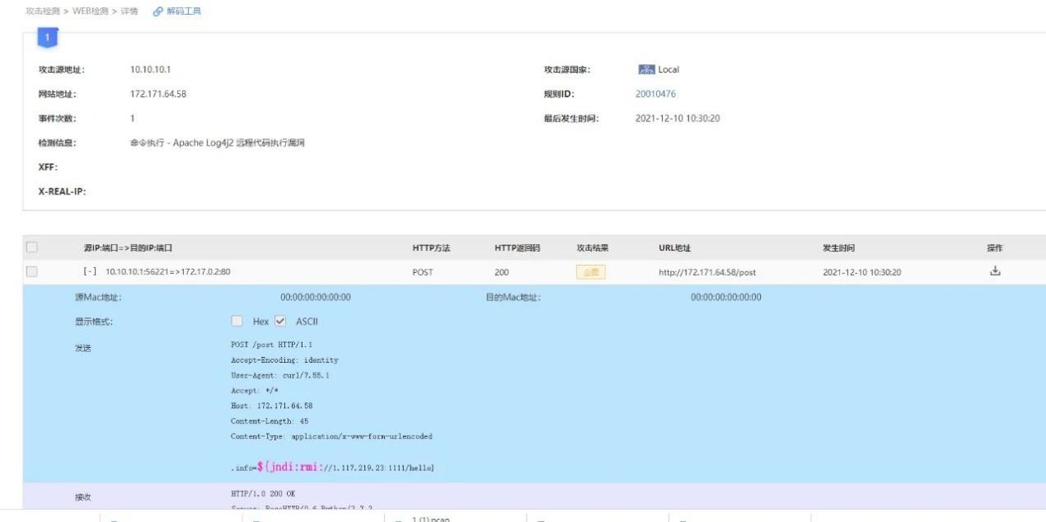Click the download icon in the 操作 column

coord(994,271)
